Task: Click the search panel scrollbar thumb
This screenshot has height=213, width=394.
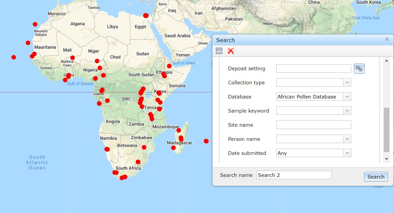Action: coord(386,130)
